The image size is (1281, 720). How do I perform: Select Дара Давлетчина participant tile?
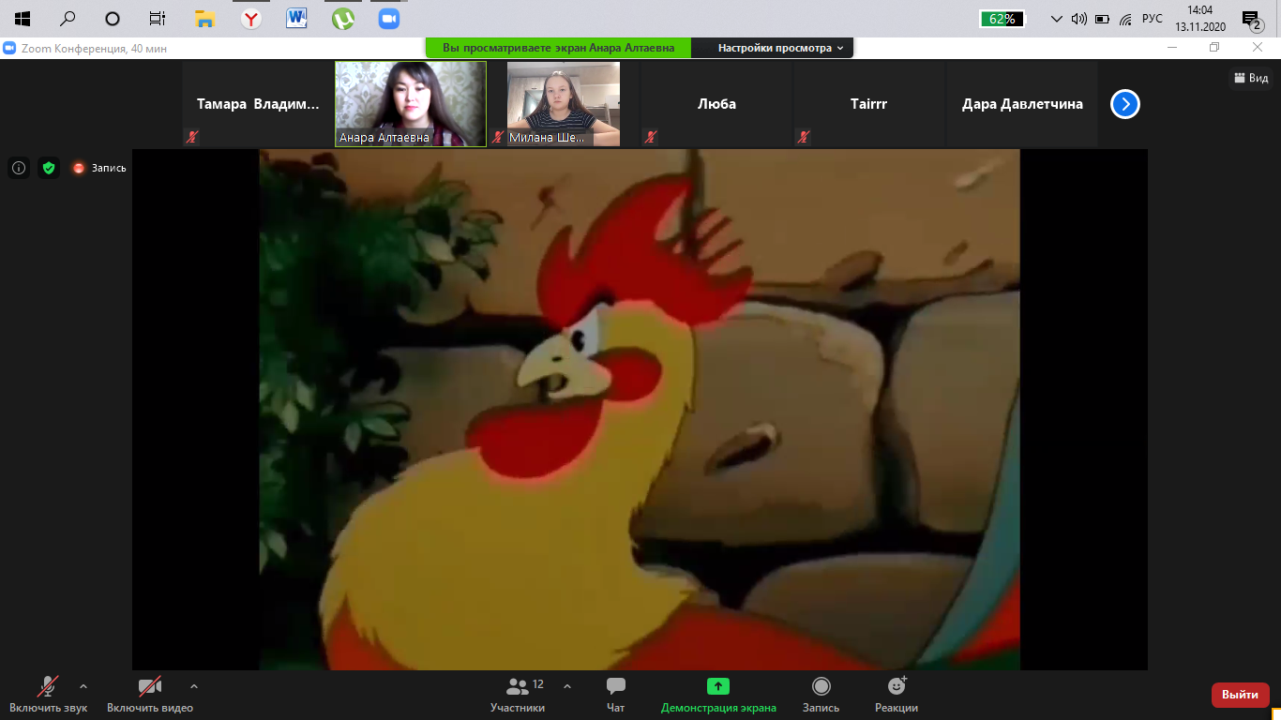point(1022,104)
